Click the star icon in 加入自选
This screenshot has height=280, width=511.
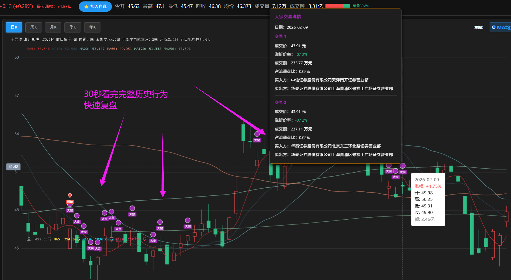[86, 7]
